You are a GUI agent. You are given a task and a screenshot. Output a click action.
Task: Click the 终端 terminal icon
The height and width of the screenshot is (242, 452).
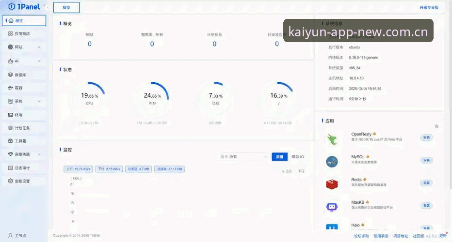pyautogui.click(x=10, y=115)
